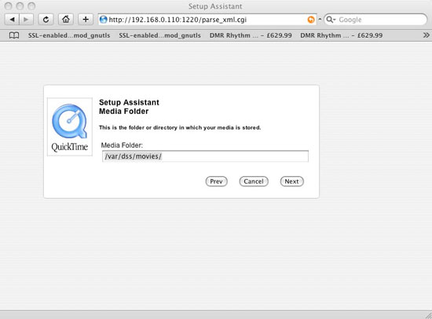Open the Google search magnifier dropdown
The width and height of the screenshot is (432, 319).
(x=331, y=20)
